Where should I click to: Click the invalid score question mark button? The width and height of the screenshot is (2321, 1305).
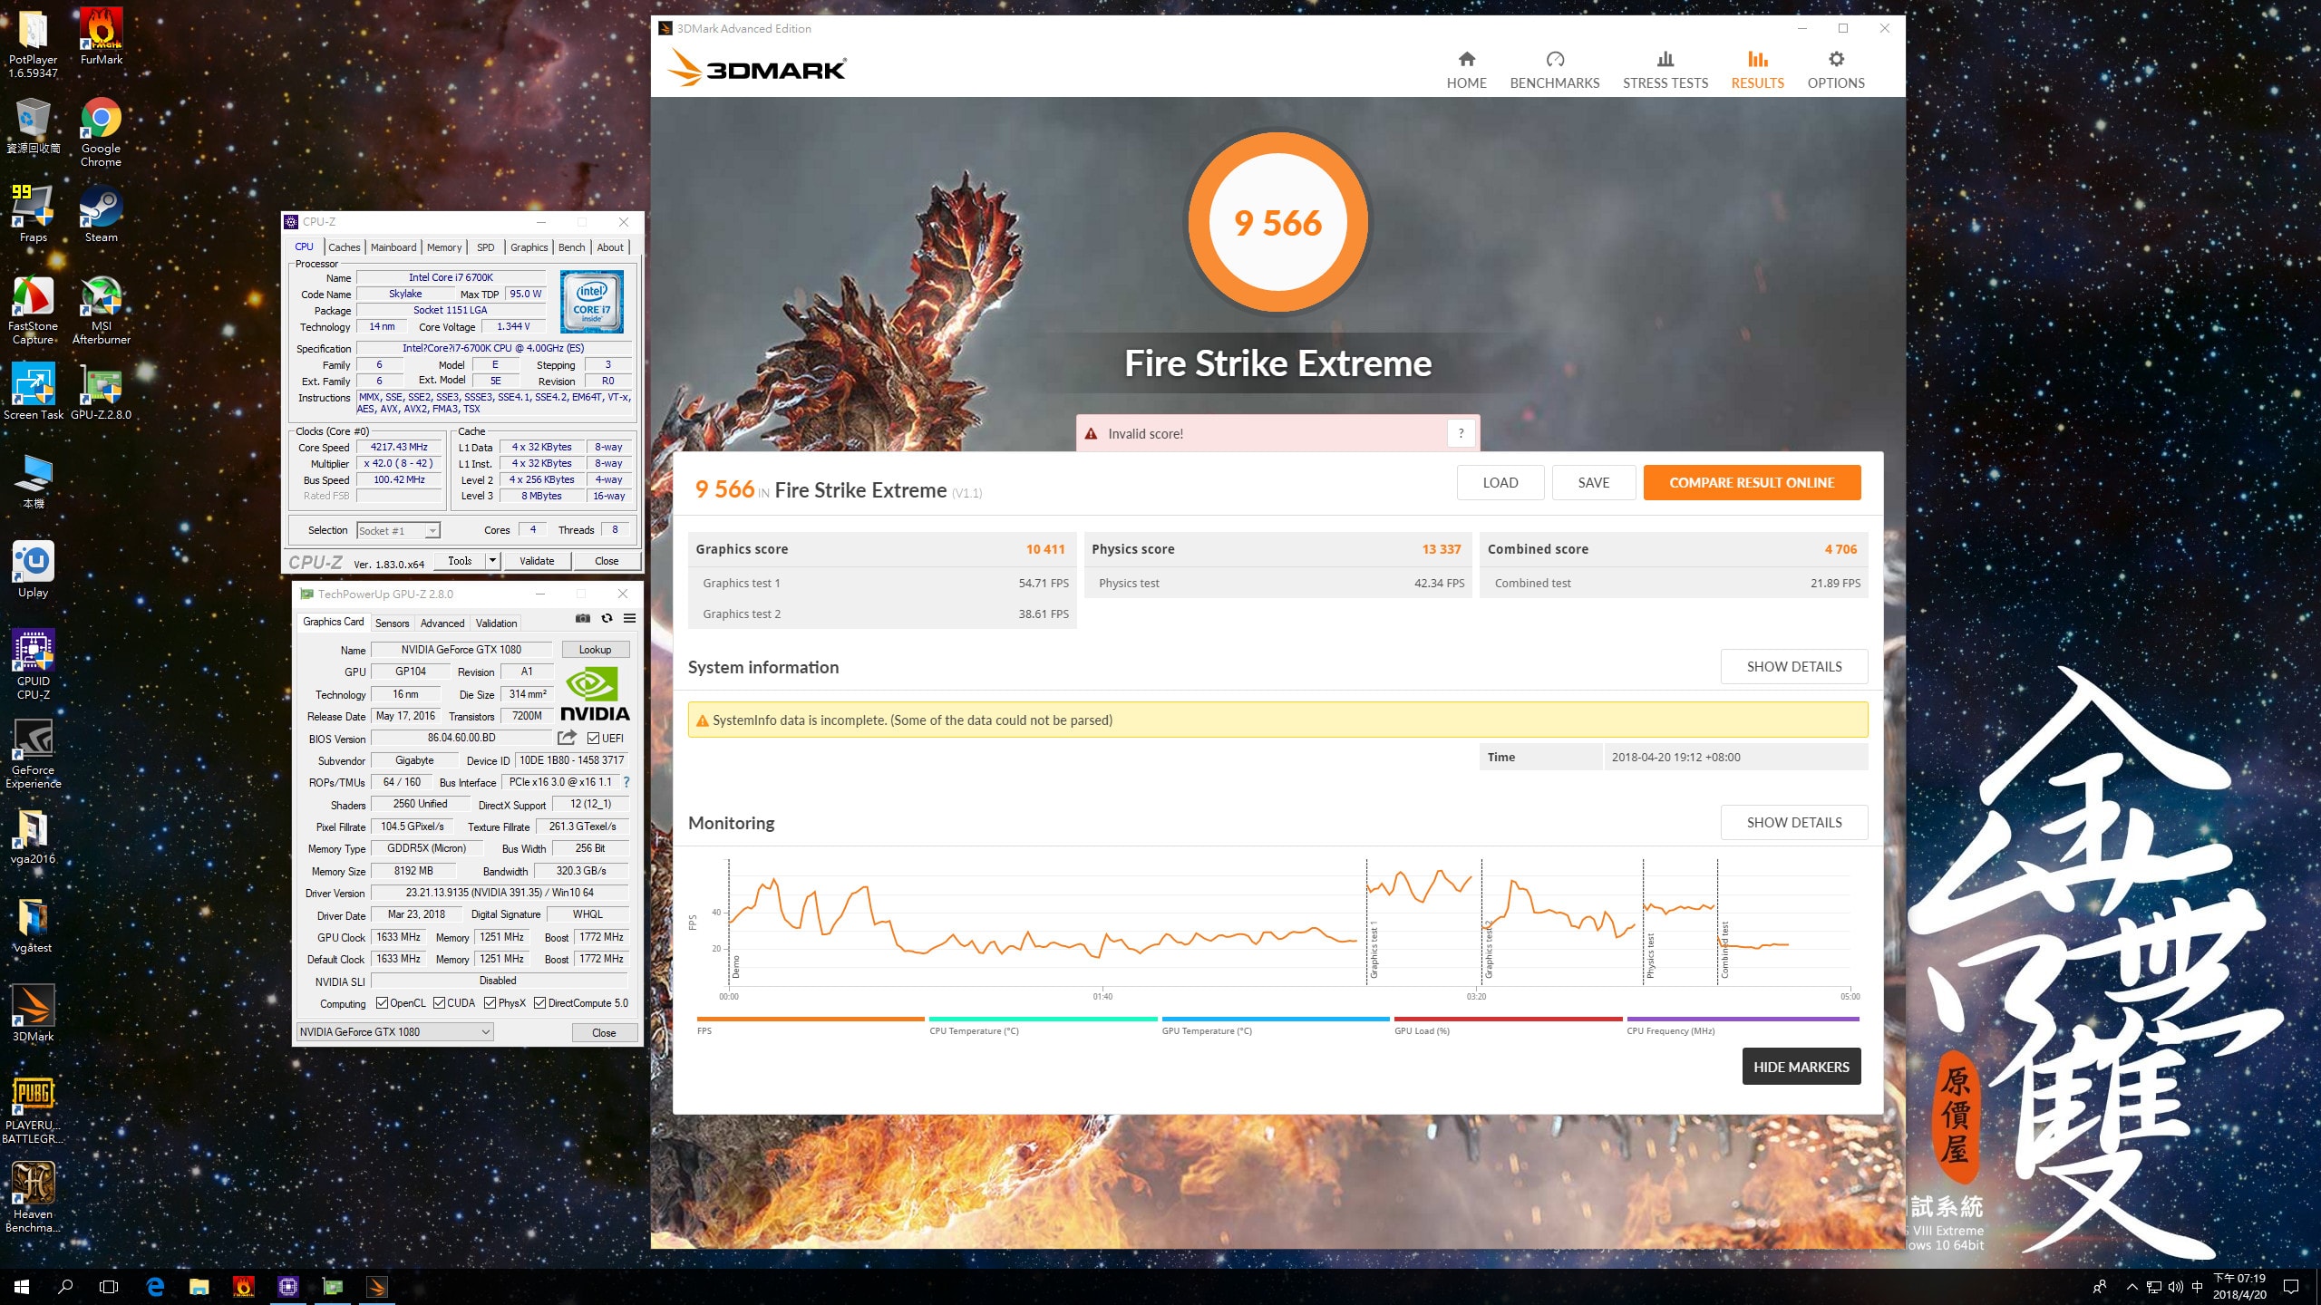click(1461, 434)
